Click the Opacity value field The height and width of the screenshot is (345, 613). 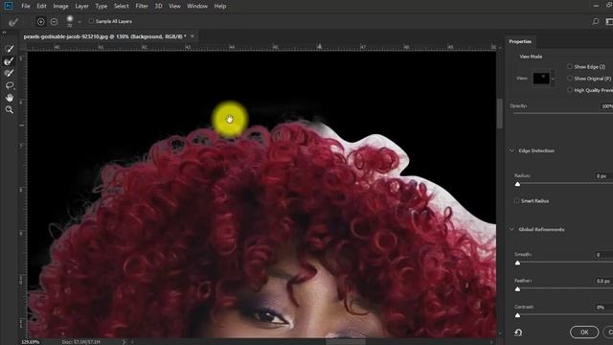(606, 106)
